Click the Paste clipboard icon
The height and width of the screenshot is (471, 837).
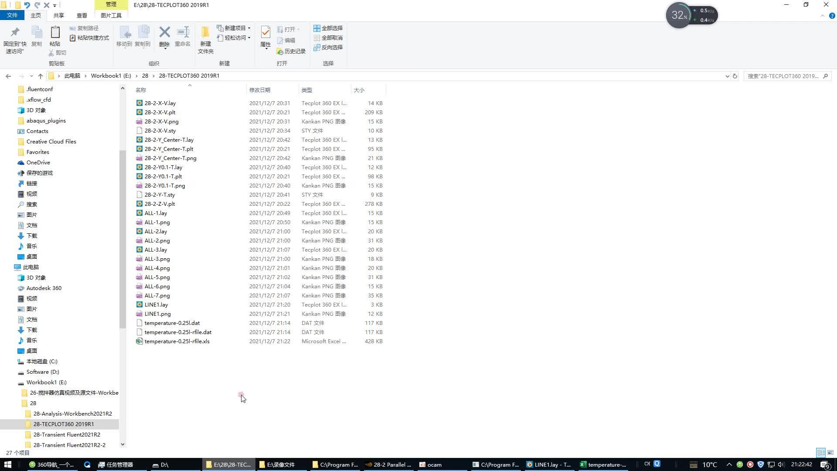pyautogui.click(x=55, y=32)
